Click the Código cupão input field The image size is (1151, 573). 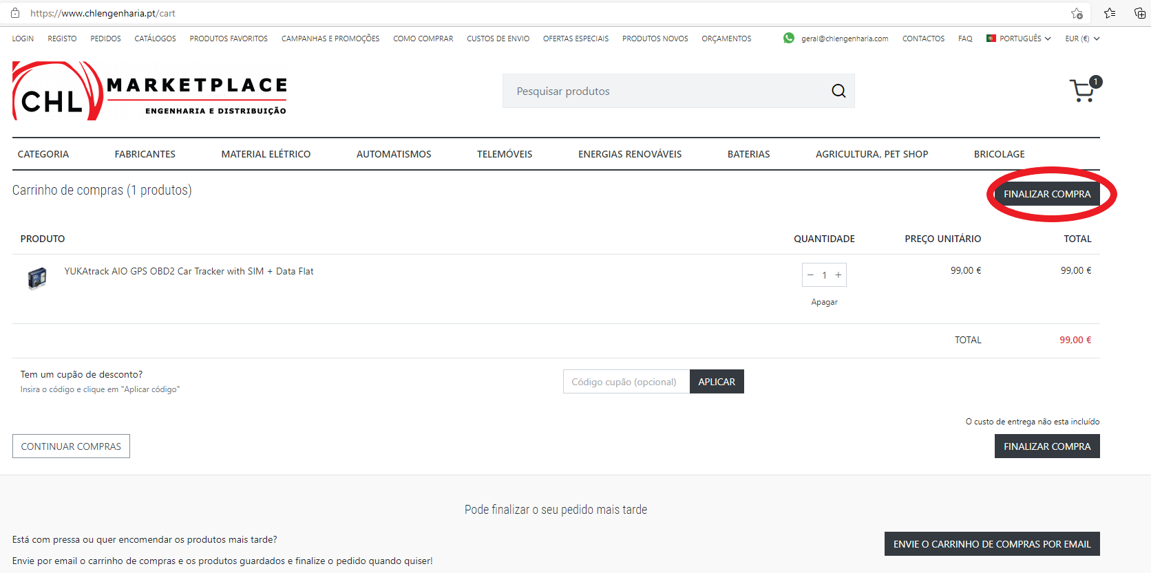click(x=626, y=382)
